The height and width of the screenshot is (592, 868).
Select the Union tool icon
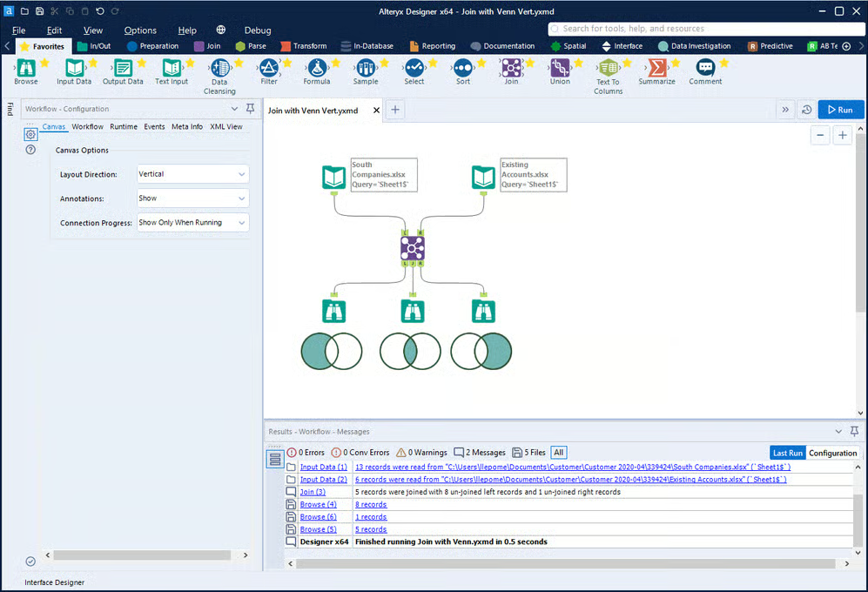click(560, 68)
